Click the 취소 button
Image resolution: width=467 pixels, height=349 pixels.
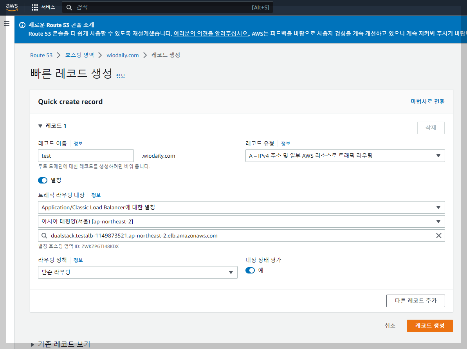(x=390, y=326)
